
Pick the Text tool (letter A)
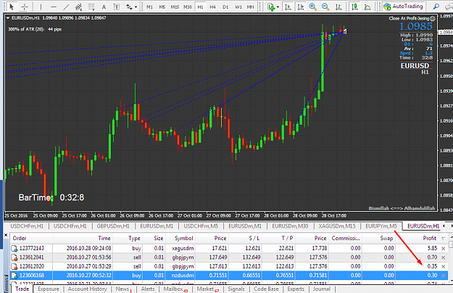[x=104, y=7]
